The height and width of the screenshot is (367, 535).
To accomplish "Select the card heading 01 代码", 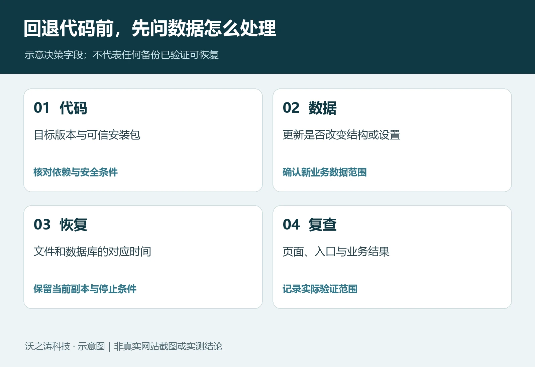I will point(61,108).
